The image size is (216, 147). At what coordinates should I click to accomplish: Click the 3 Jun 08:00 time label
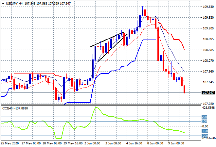pos(113,143)
